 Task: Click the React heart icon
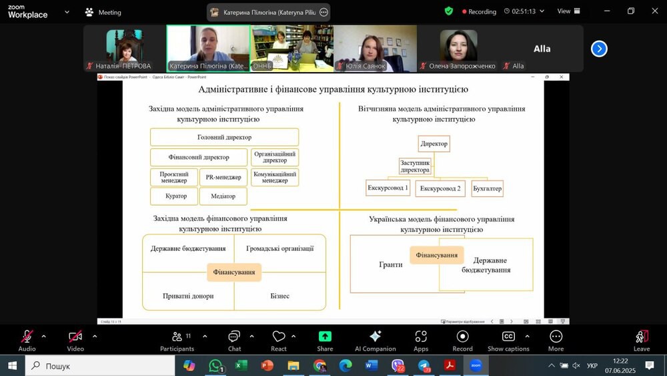pos(279,337)
